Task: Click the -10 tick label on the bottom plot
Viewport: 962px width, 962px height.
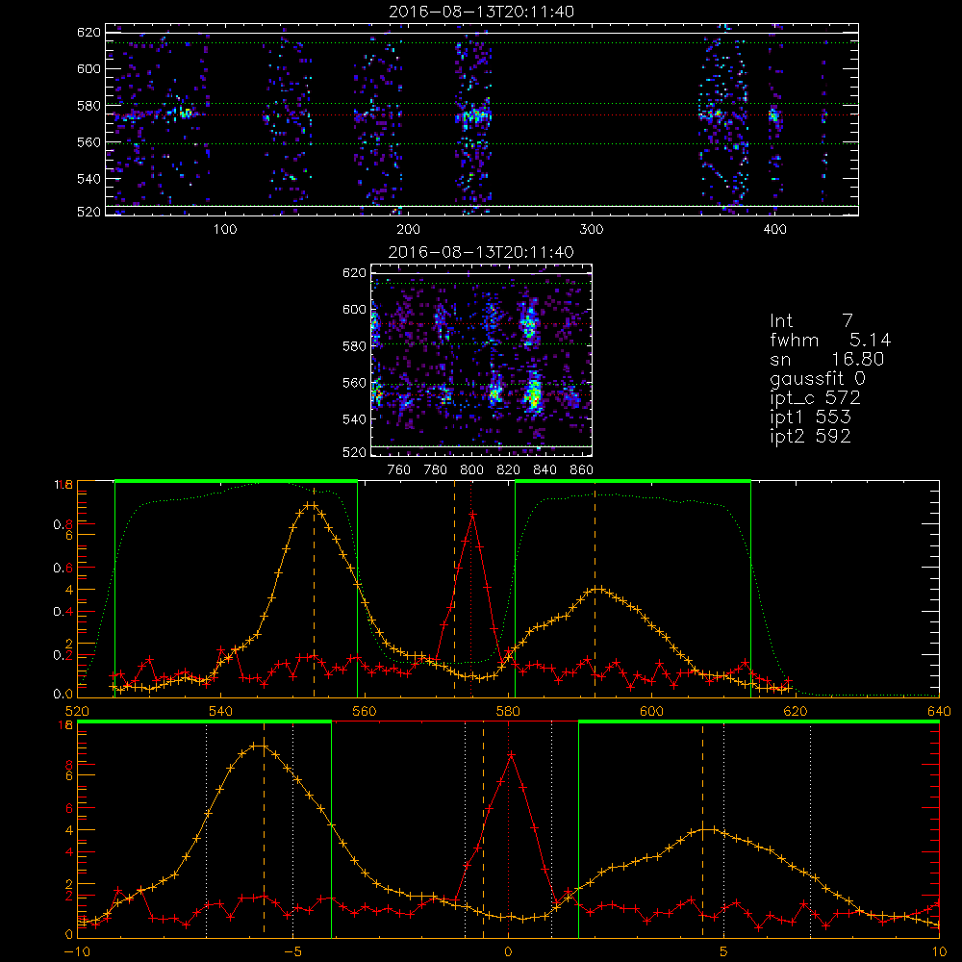Action: [x=77, y=952]
